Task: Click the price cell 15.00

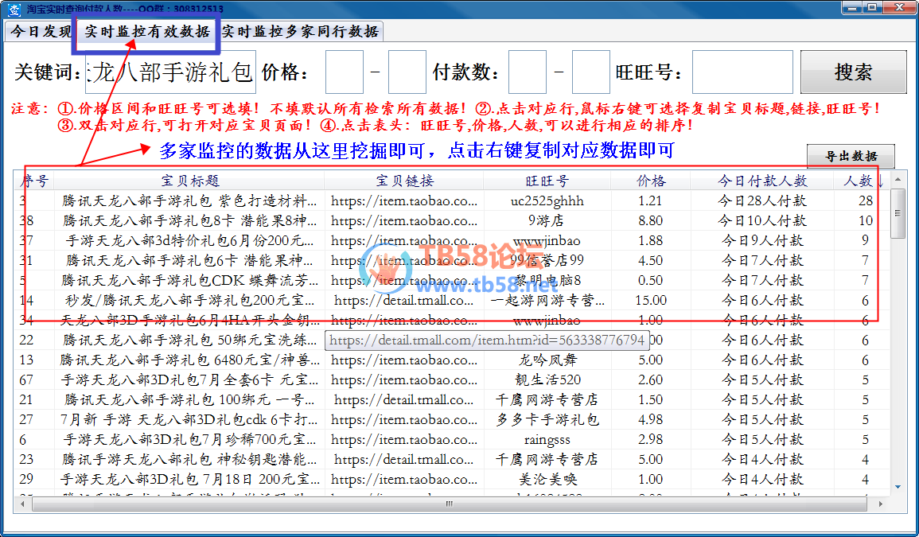Action: [x=651, y=300]
